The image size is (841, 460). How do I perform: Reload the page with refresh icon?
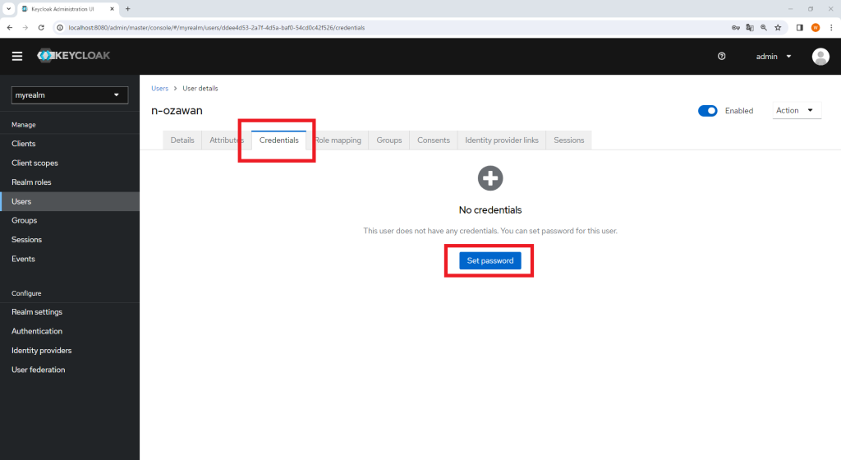(41, 27)
